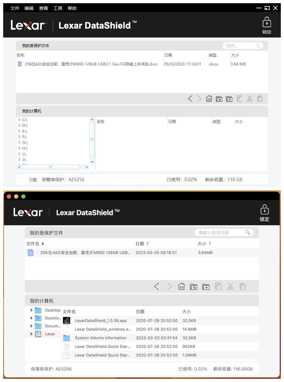This screenshot has width=284, height=382.
Task: Select the 1.08MB Quick Start file row
Action: coord(160,355)
